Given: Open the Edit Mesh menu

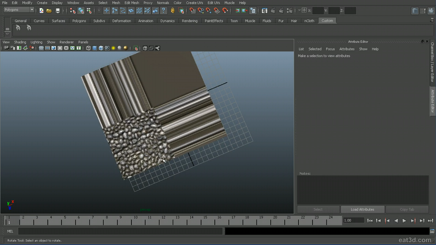Looking at the screenshot, I should 132,3.
